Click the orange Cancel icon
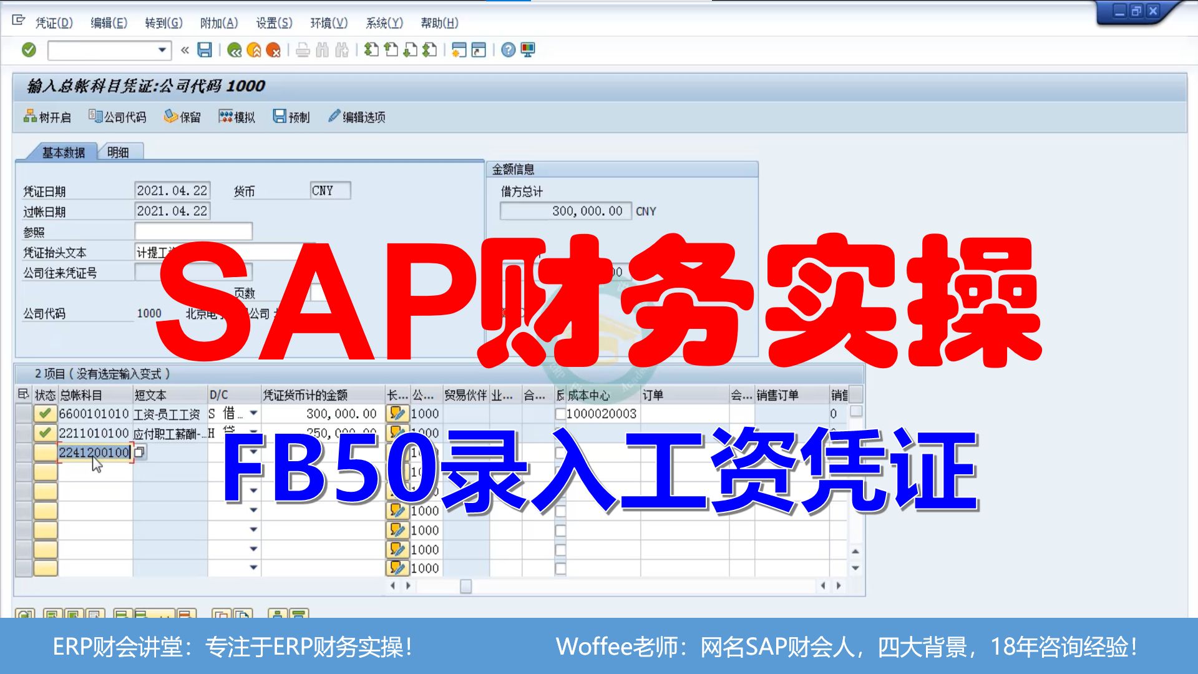Image resolution: width=1198 pixels, height=674 pixels. [273, 50]
